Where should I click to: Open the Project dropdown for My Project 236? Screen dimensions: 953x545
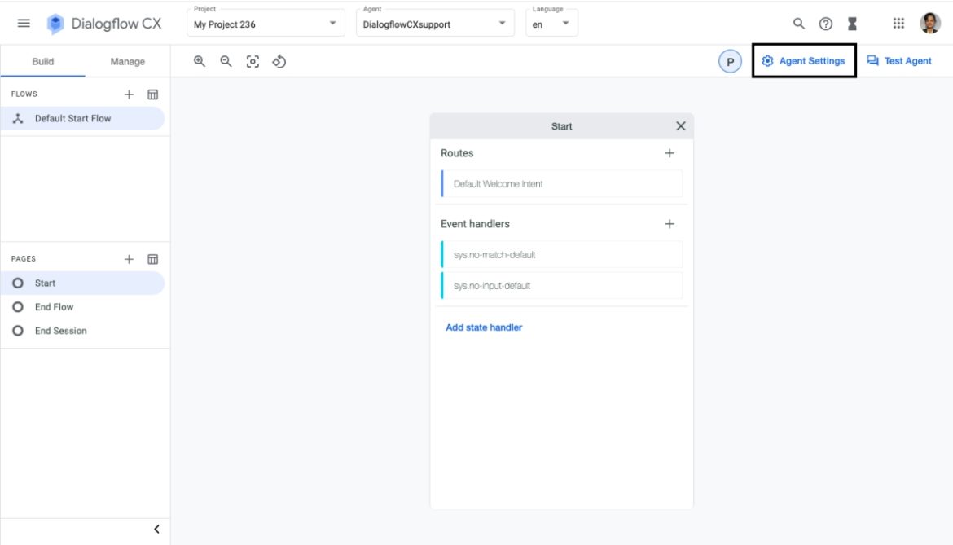334,23
